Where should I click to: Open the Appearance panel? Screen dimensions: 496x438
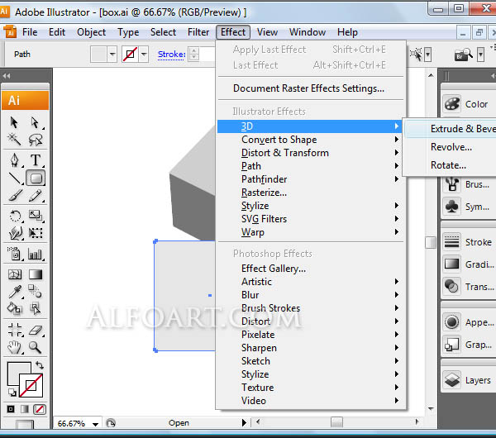point(469,322)
